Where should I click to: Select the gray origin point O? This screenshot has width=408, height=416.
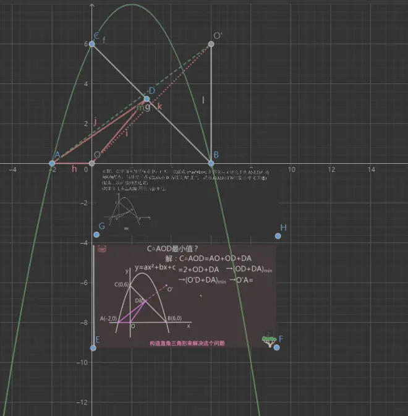[91, 163]
